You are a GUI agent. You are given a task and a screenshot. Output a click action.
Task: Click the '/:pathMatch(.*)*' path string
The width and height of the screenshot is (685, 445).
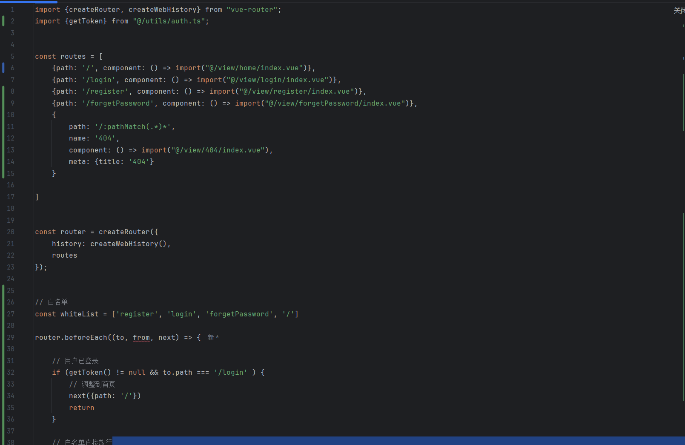pyautogui.click(x=133, y=127)
